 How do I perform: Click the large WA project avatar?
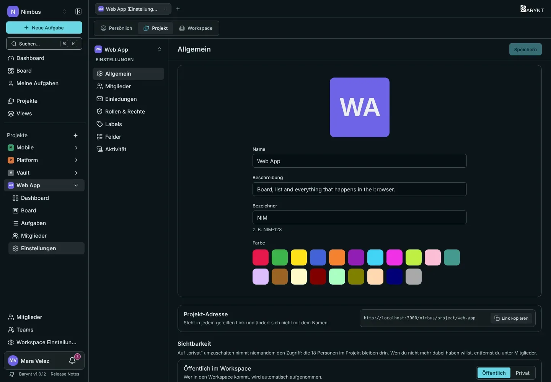tap(360, 107)
